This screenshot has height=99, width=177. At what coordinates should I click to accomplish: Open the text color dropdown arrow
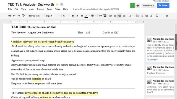[x=89, y=16]
